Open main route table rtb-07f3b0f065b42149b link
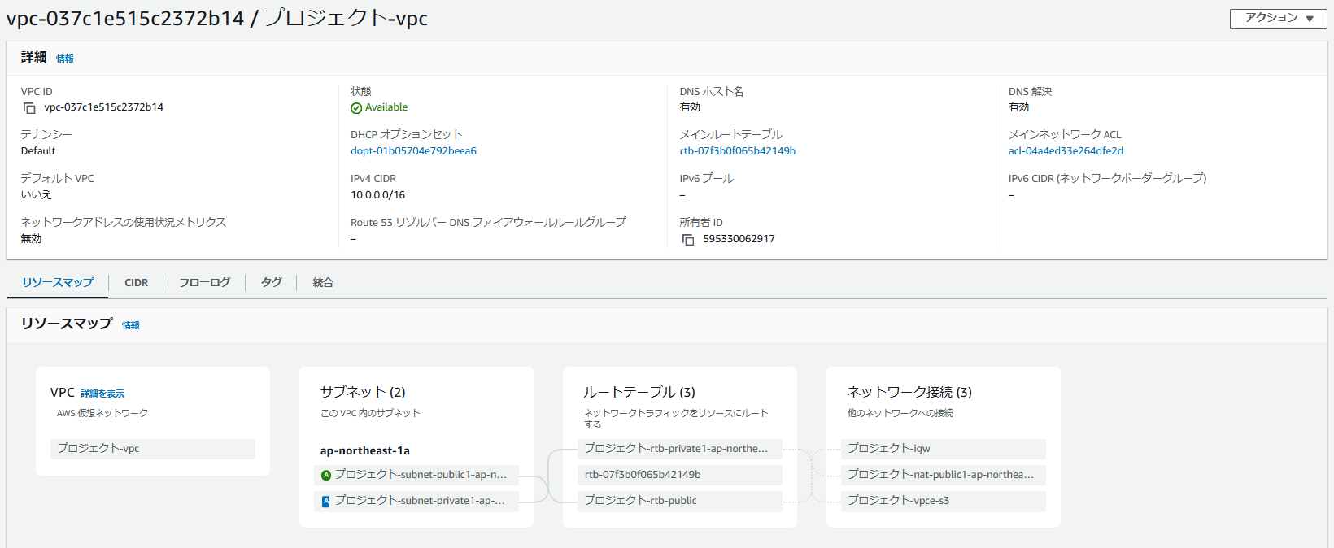The image size is (1334, 548). click(x=738, y=151)
